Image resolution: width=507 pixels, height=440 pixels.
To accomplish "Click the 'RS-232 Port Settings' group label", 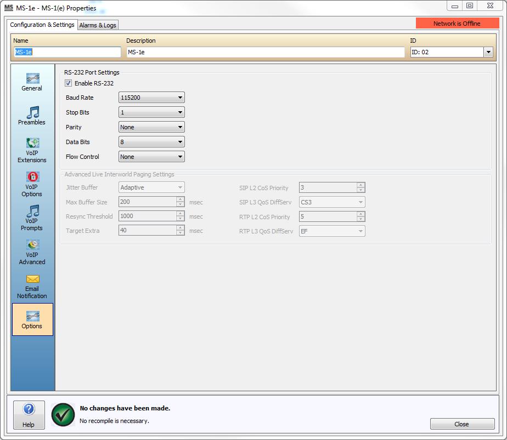I will [92, 72].
